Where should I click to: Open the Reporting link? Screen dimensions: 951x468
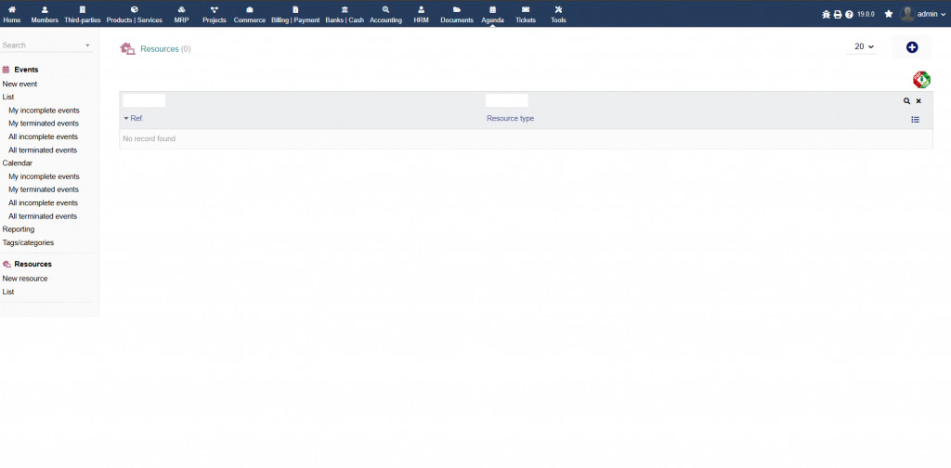coord(19,229)
